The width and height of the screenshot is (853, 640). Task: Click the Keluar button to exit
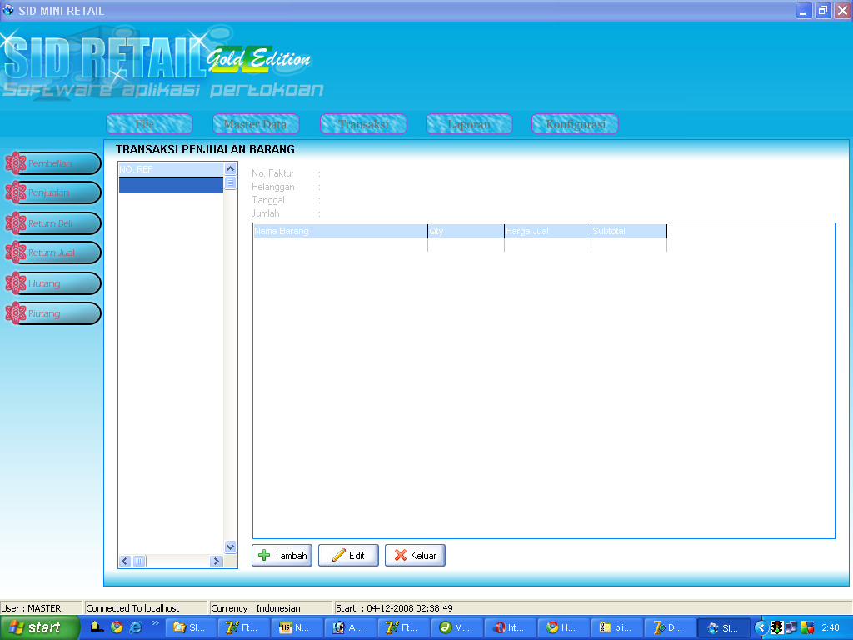(x=415, y=556)
